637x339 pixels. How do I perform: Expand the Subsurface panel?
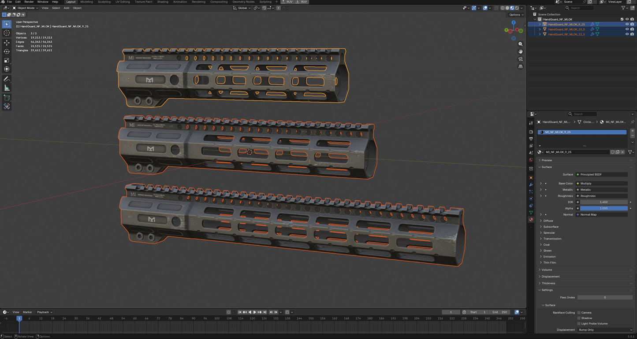pyautogui.click(x=551, y=227)
